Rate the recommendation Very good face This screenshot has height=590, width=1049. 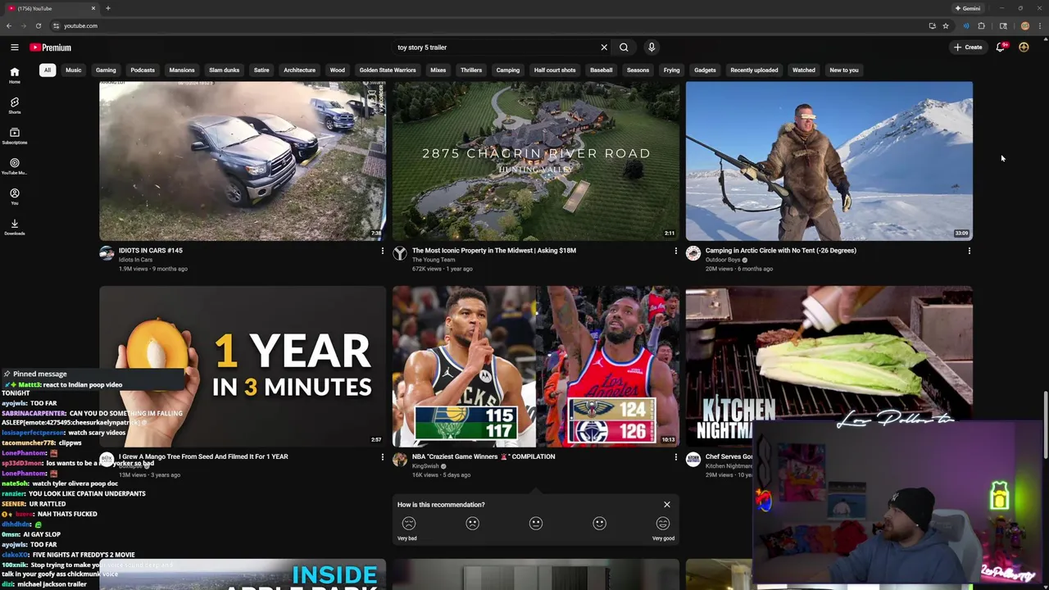pos(663,524)
